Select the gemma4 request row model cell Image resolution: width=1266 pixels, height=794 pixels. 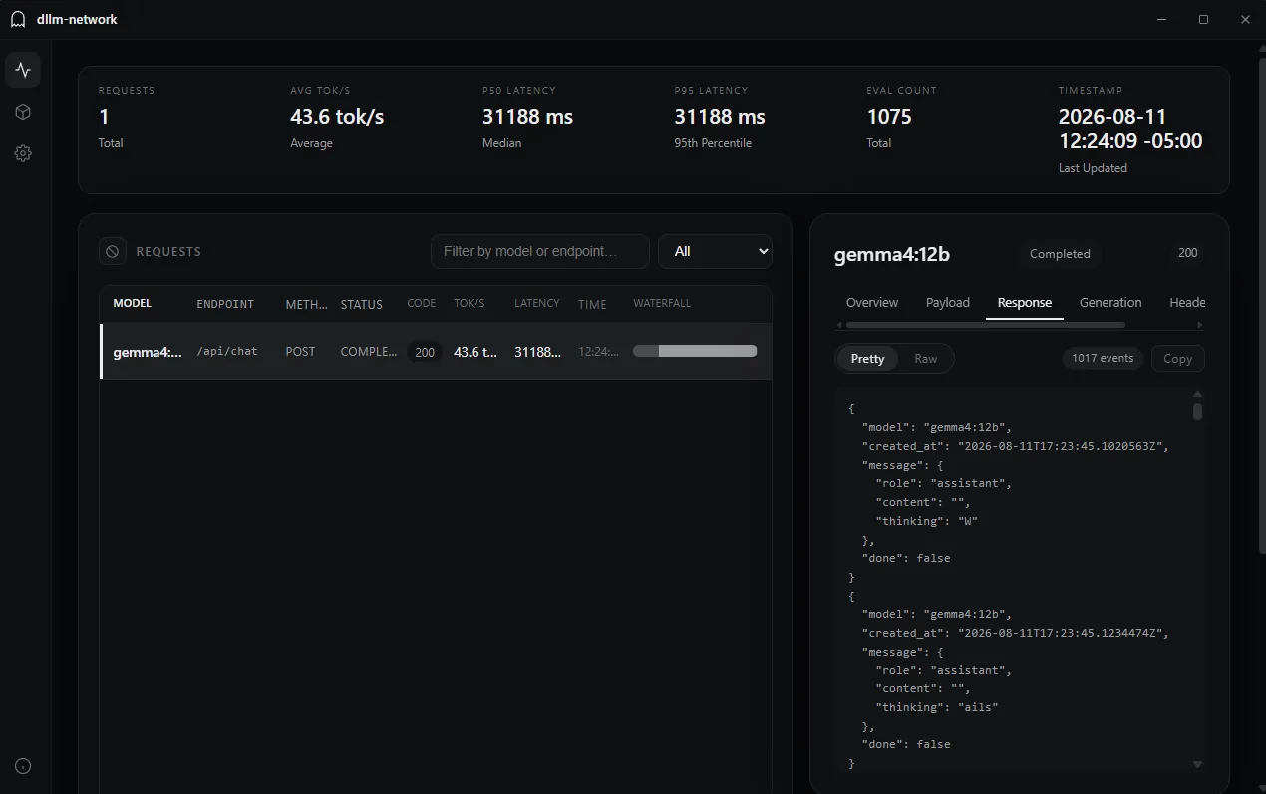[148, 352]
